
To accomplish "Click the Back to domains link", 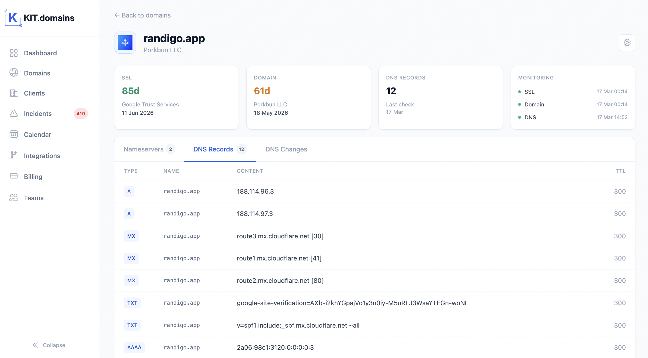I will click(x=142, y=15).
